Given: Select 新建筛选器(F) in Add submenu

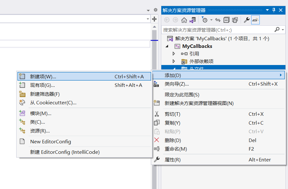Looking at the screenshot, I should click(x=84, y=94).
